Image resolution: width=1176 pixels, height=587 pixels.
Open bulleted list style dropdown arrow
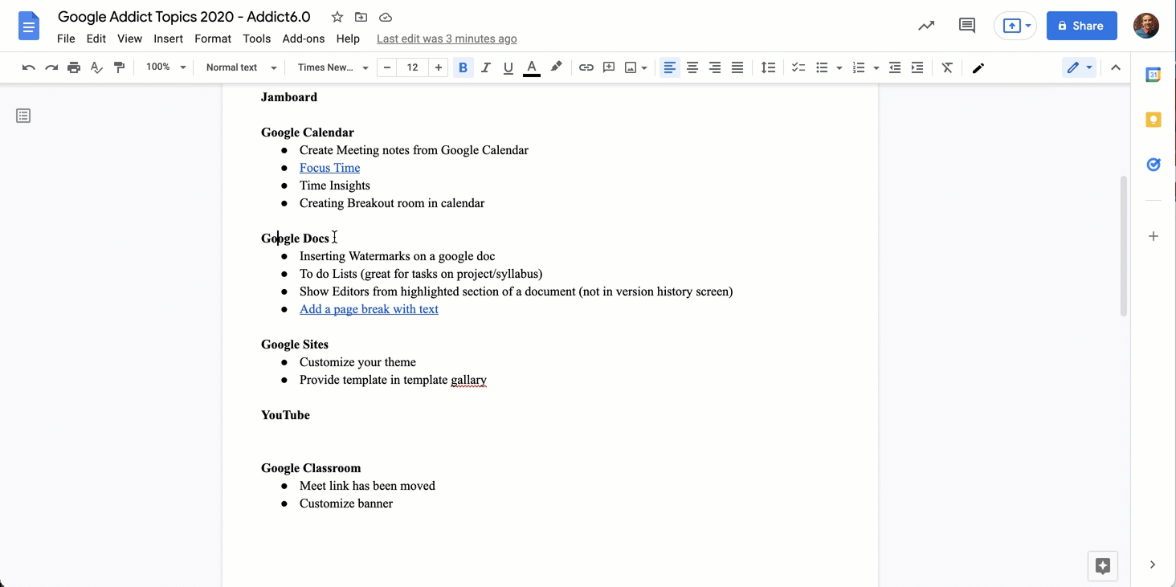click(x=839, y=68)
